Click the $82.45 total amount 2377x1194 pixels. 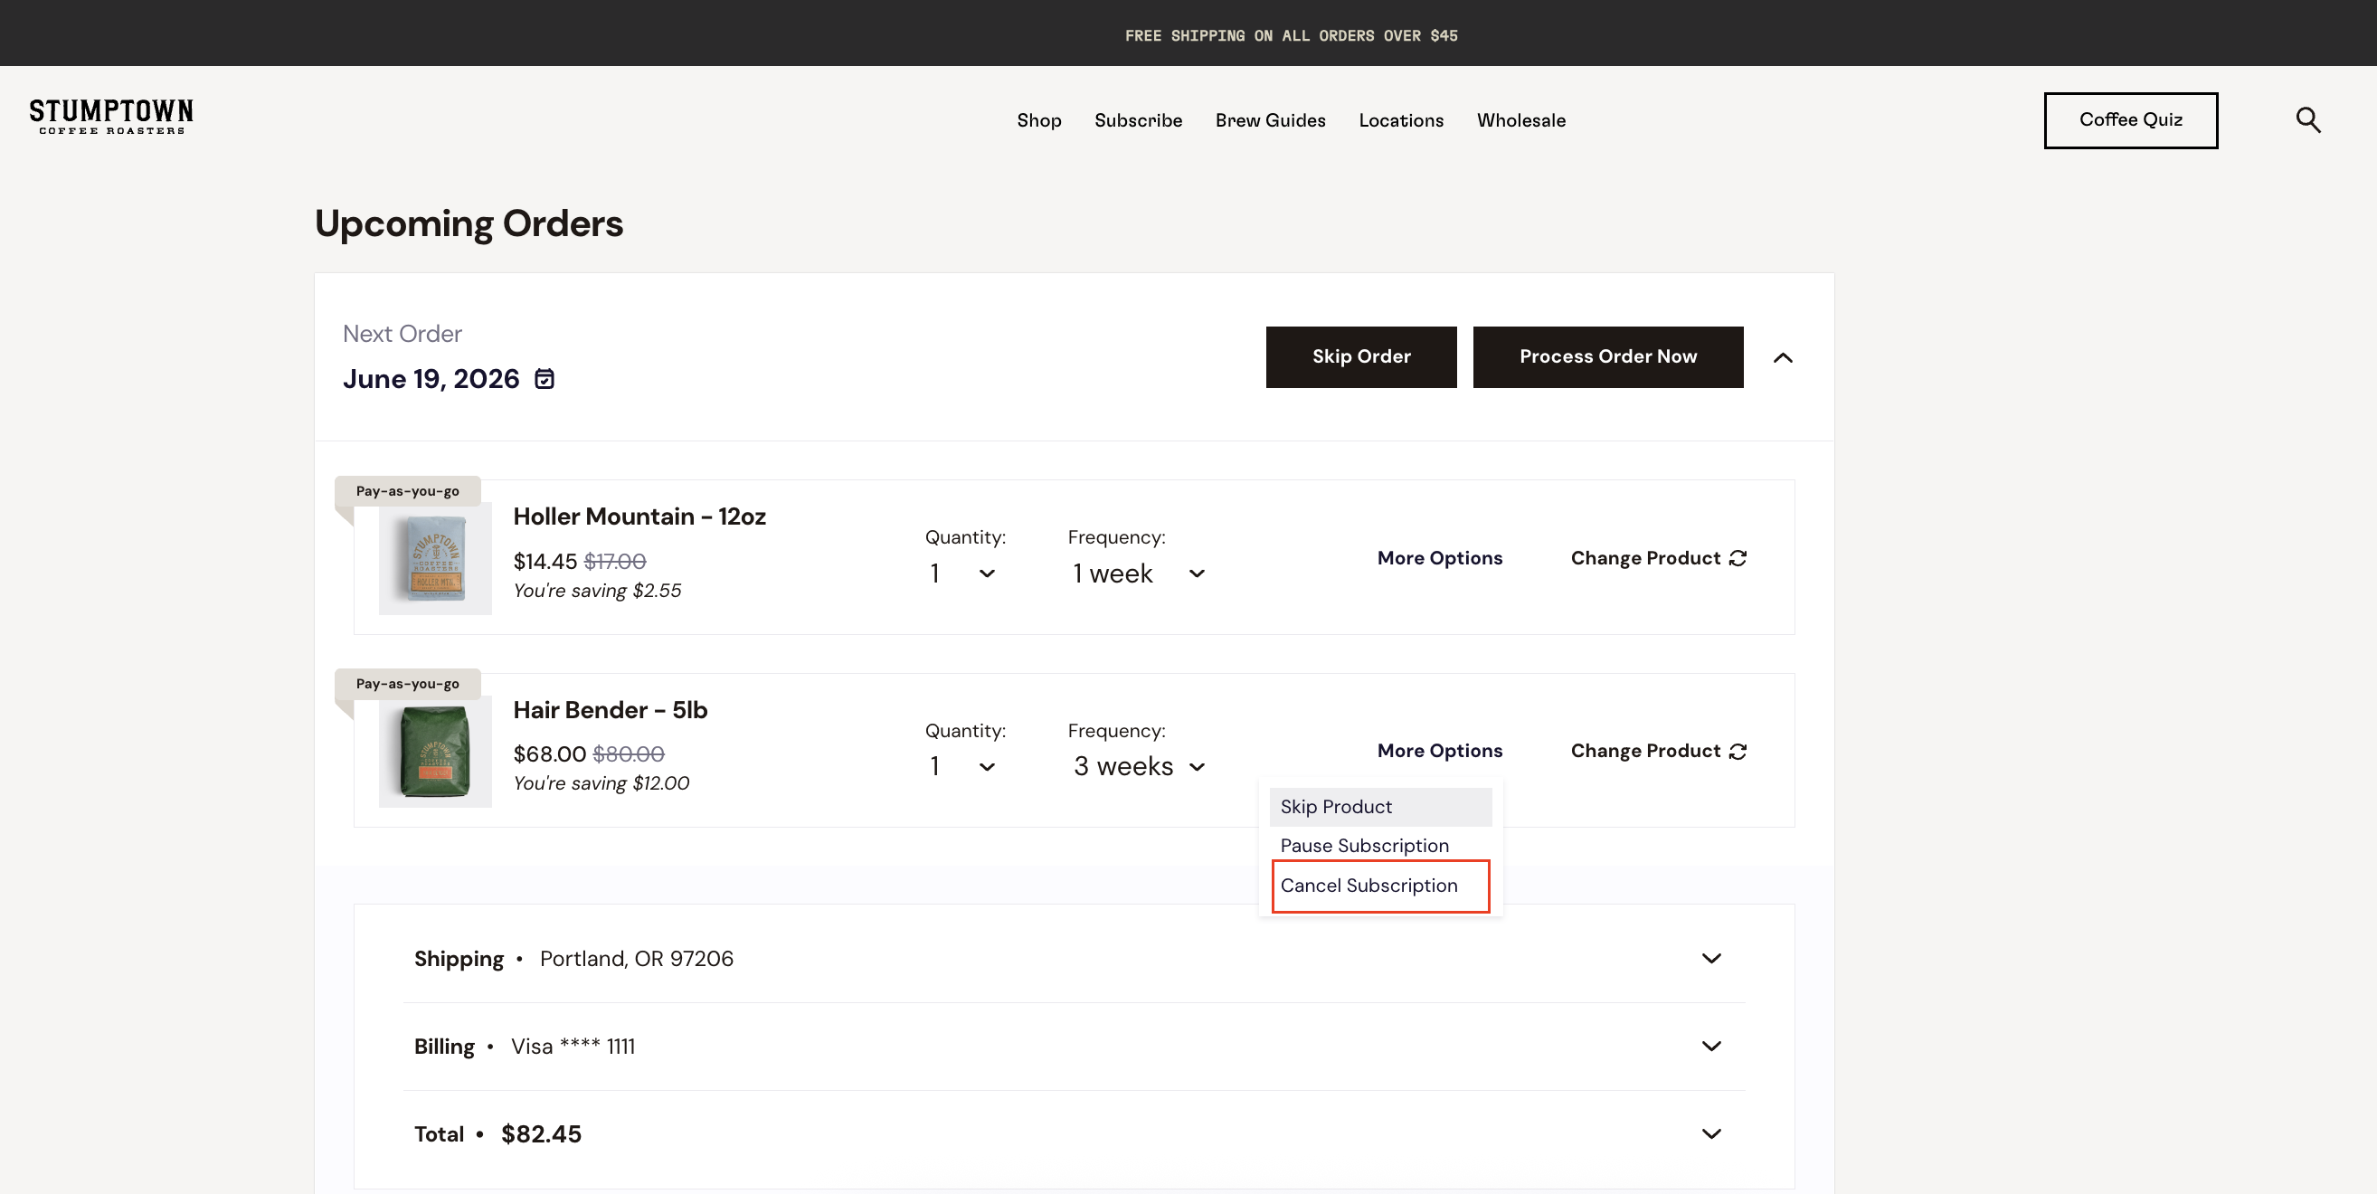(x=541, y=1134)
